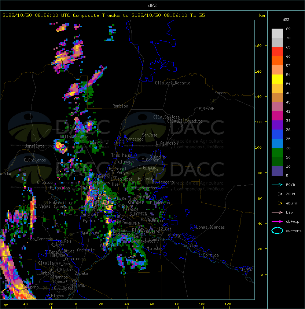Click the dark green 10–20 dBZ swatch
Screen dimensions: 305x309
tap(277, 161)
